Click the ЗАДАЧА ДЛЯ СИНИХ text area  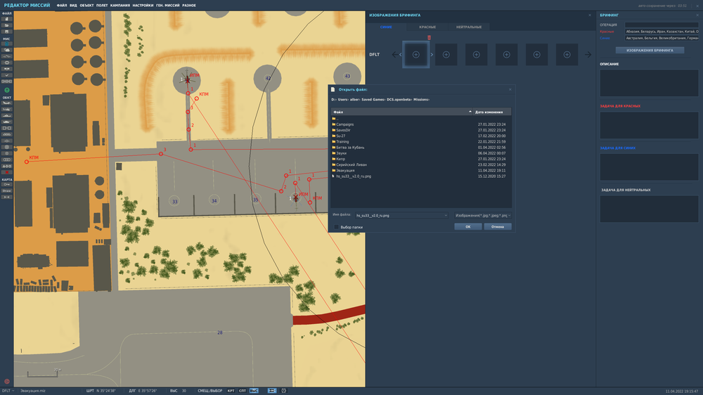coord(649,167)
